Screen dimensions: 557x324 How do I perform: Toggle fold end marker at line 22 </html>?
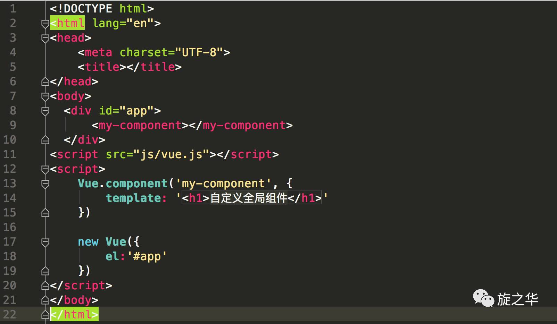(x=45, y=315)
